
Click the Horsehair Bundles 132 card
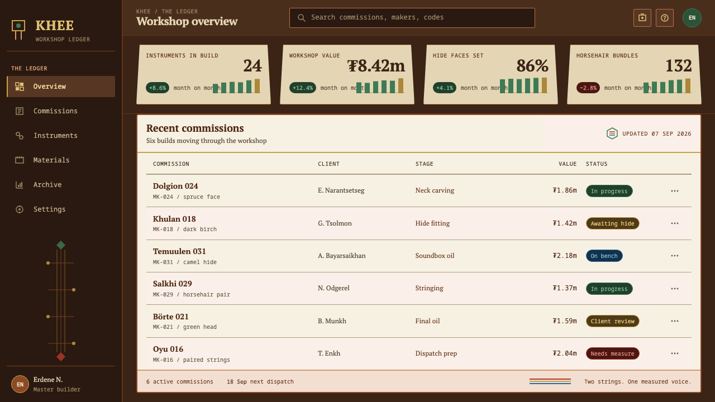[634, 74]
